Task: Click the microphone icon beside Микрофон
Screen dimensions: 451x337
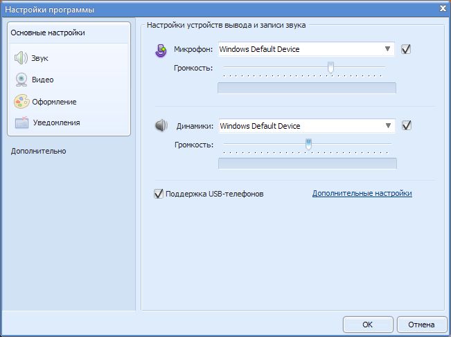Action: point(161,50)
